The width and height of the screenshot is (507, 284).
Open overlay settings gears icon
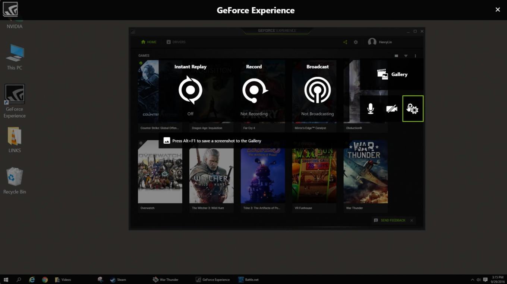(x=413, y=109)
